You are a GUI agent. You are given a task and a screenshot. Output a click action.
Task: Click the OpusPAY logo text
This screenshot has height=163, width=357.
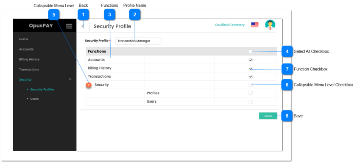(41, 25)
